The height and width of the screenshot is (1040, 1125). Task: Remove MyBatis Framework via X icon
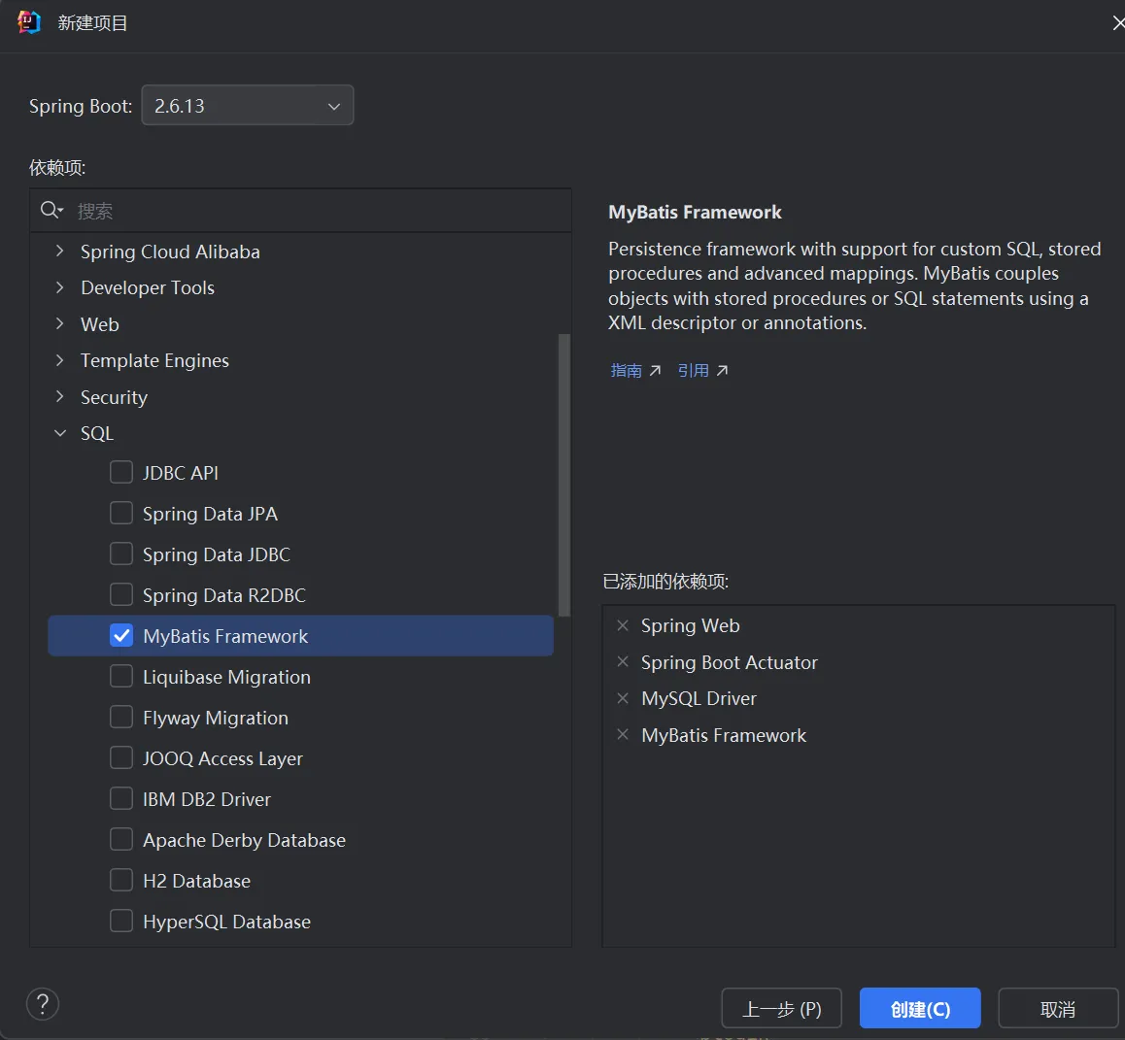point(623,735)
